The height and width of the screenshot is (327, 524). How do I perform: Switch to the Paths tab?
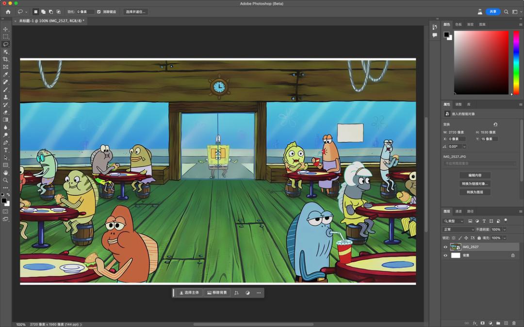(470, 212)
